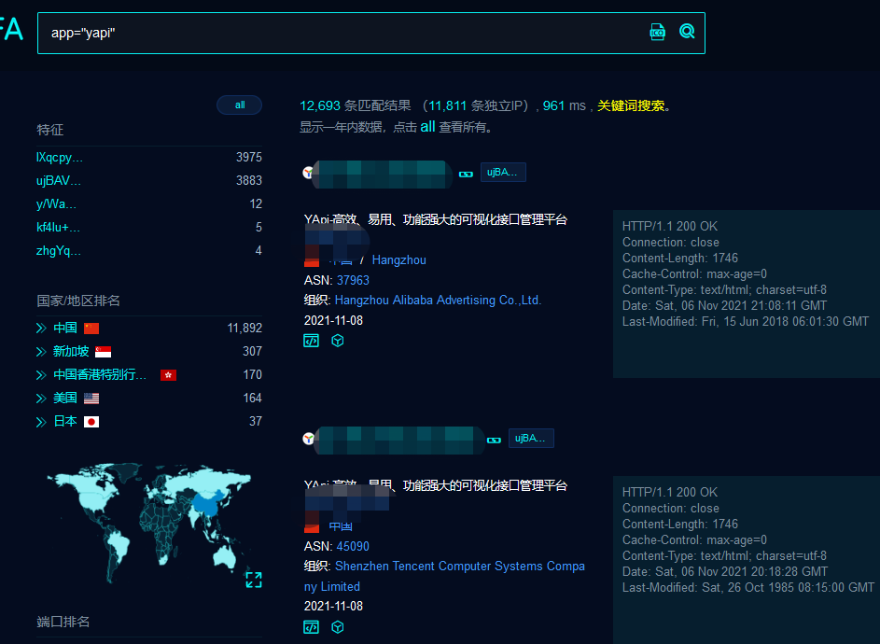Click YApi favicon of Hangzhou result
Image resolution: width=880 pixels, height=644 pixels.
(x=308, y=173)
